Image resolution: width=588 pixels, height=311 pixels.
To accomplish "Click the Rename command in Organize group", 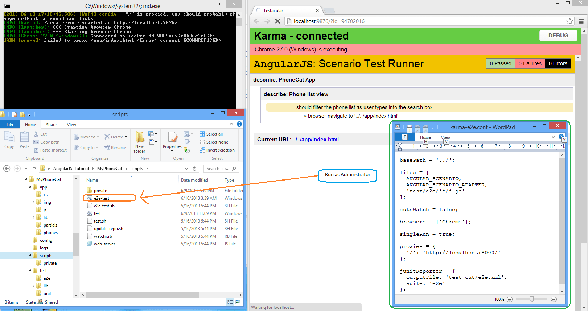I will [115, 148].
